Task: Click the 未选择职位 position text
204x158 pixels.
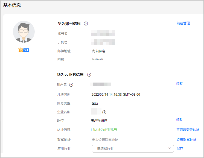Action: pyautogui.click(x=99, y=120)
